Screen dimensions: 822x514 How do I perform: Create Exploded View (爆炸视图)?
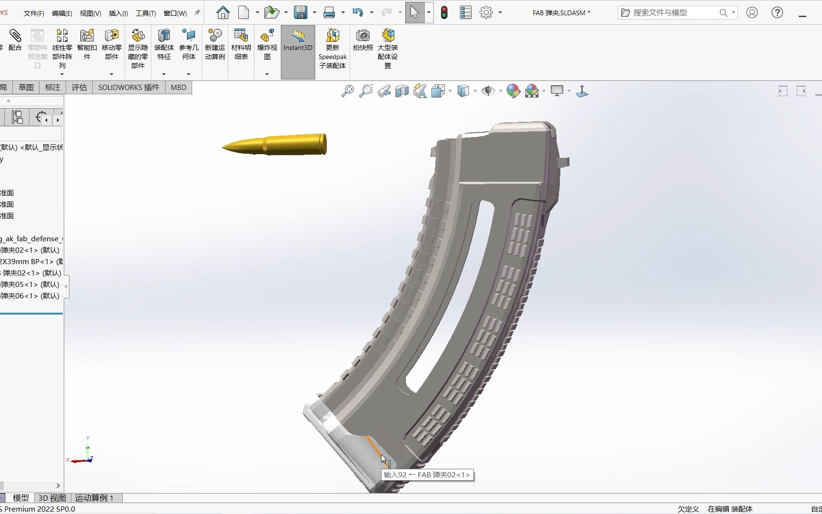tap(267, 44)
